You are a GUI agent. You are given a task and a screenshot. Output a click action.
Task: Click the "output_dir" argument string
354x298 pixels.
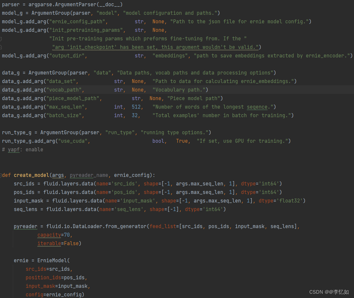point(67,56)
